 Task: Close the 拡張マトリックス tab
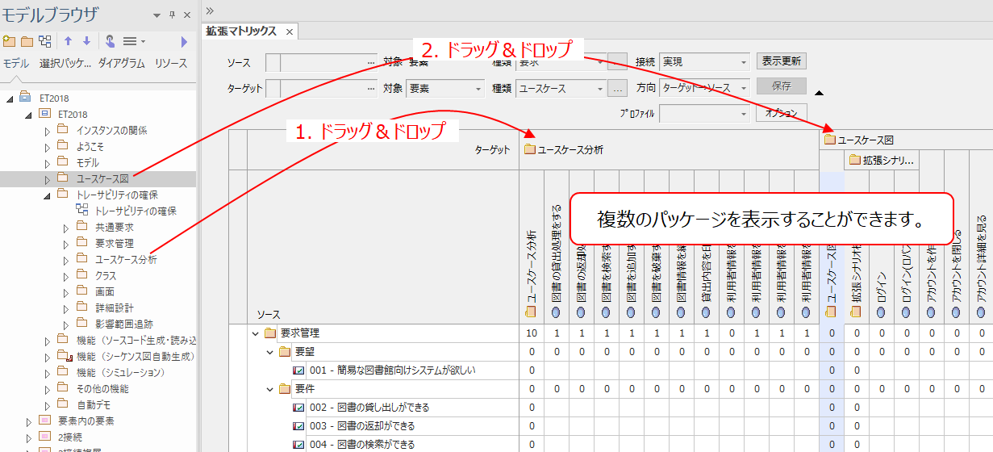point(290,32)
